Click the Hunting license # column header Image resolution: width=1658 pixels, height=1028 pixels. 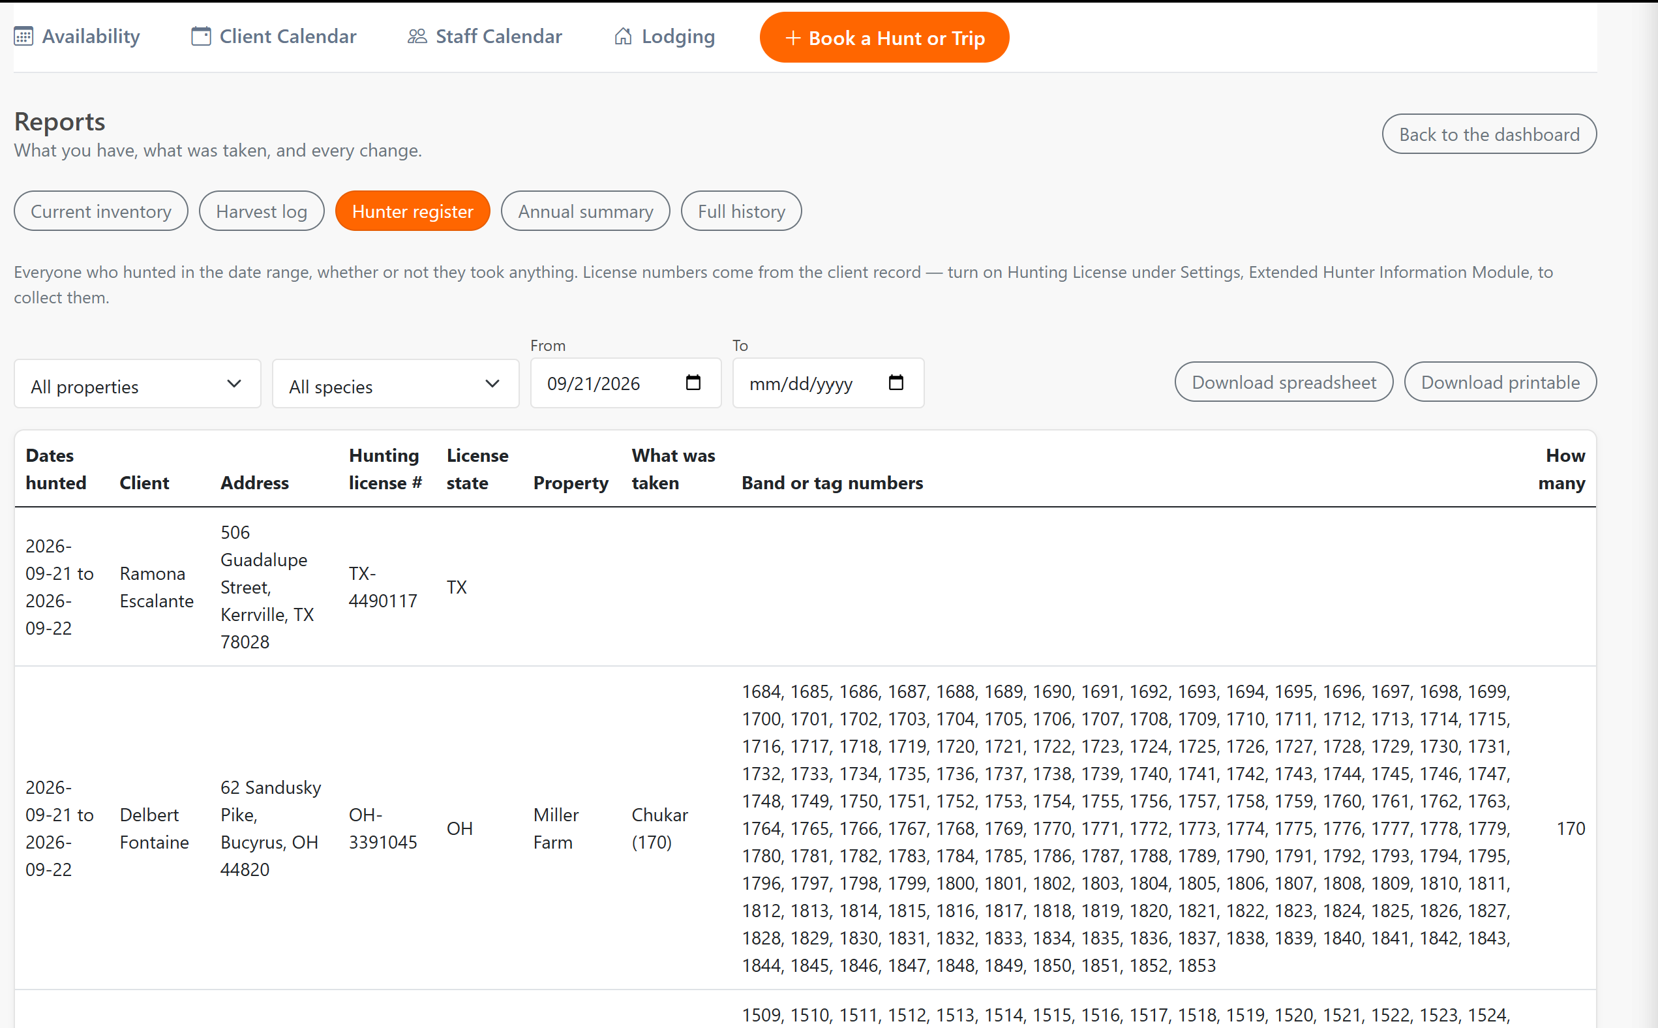(x=385, y=469)
